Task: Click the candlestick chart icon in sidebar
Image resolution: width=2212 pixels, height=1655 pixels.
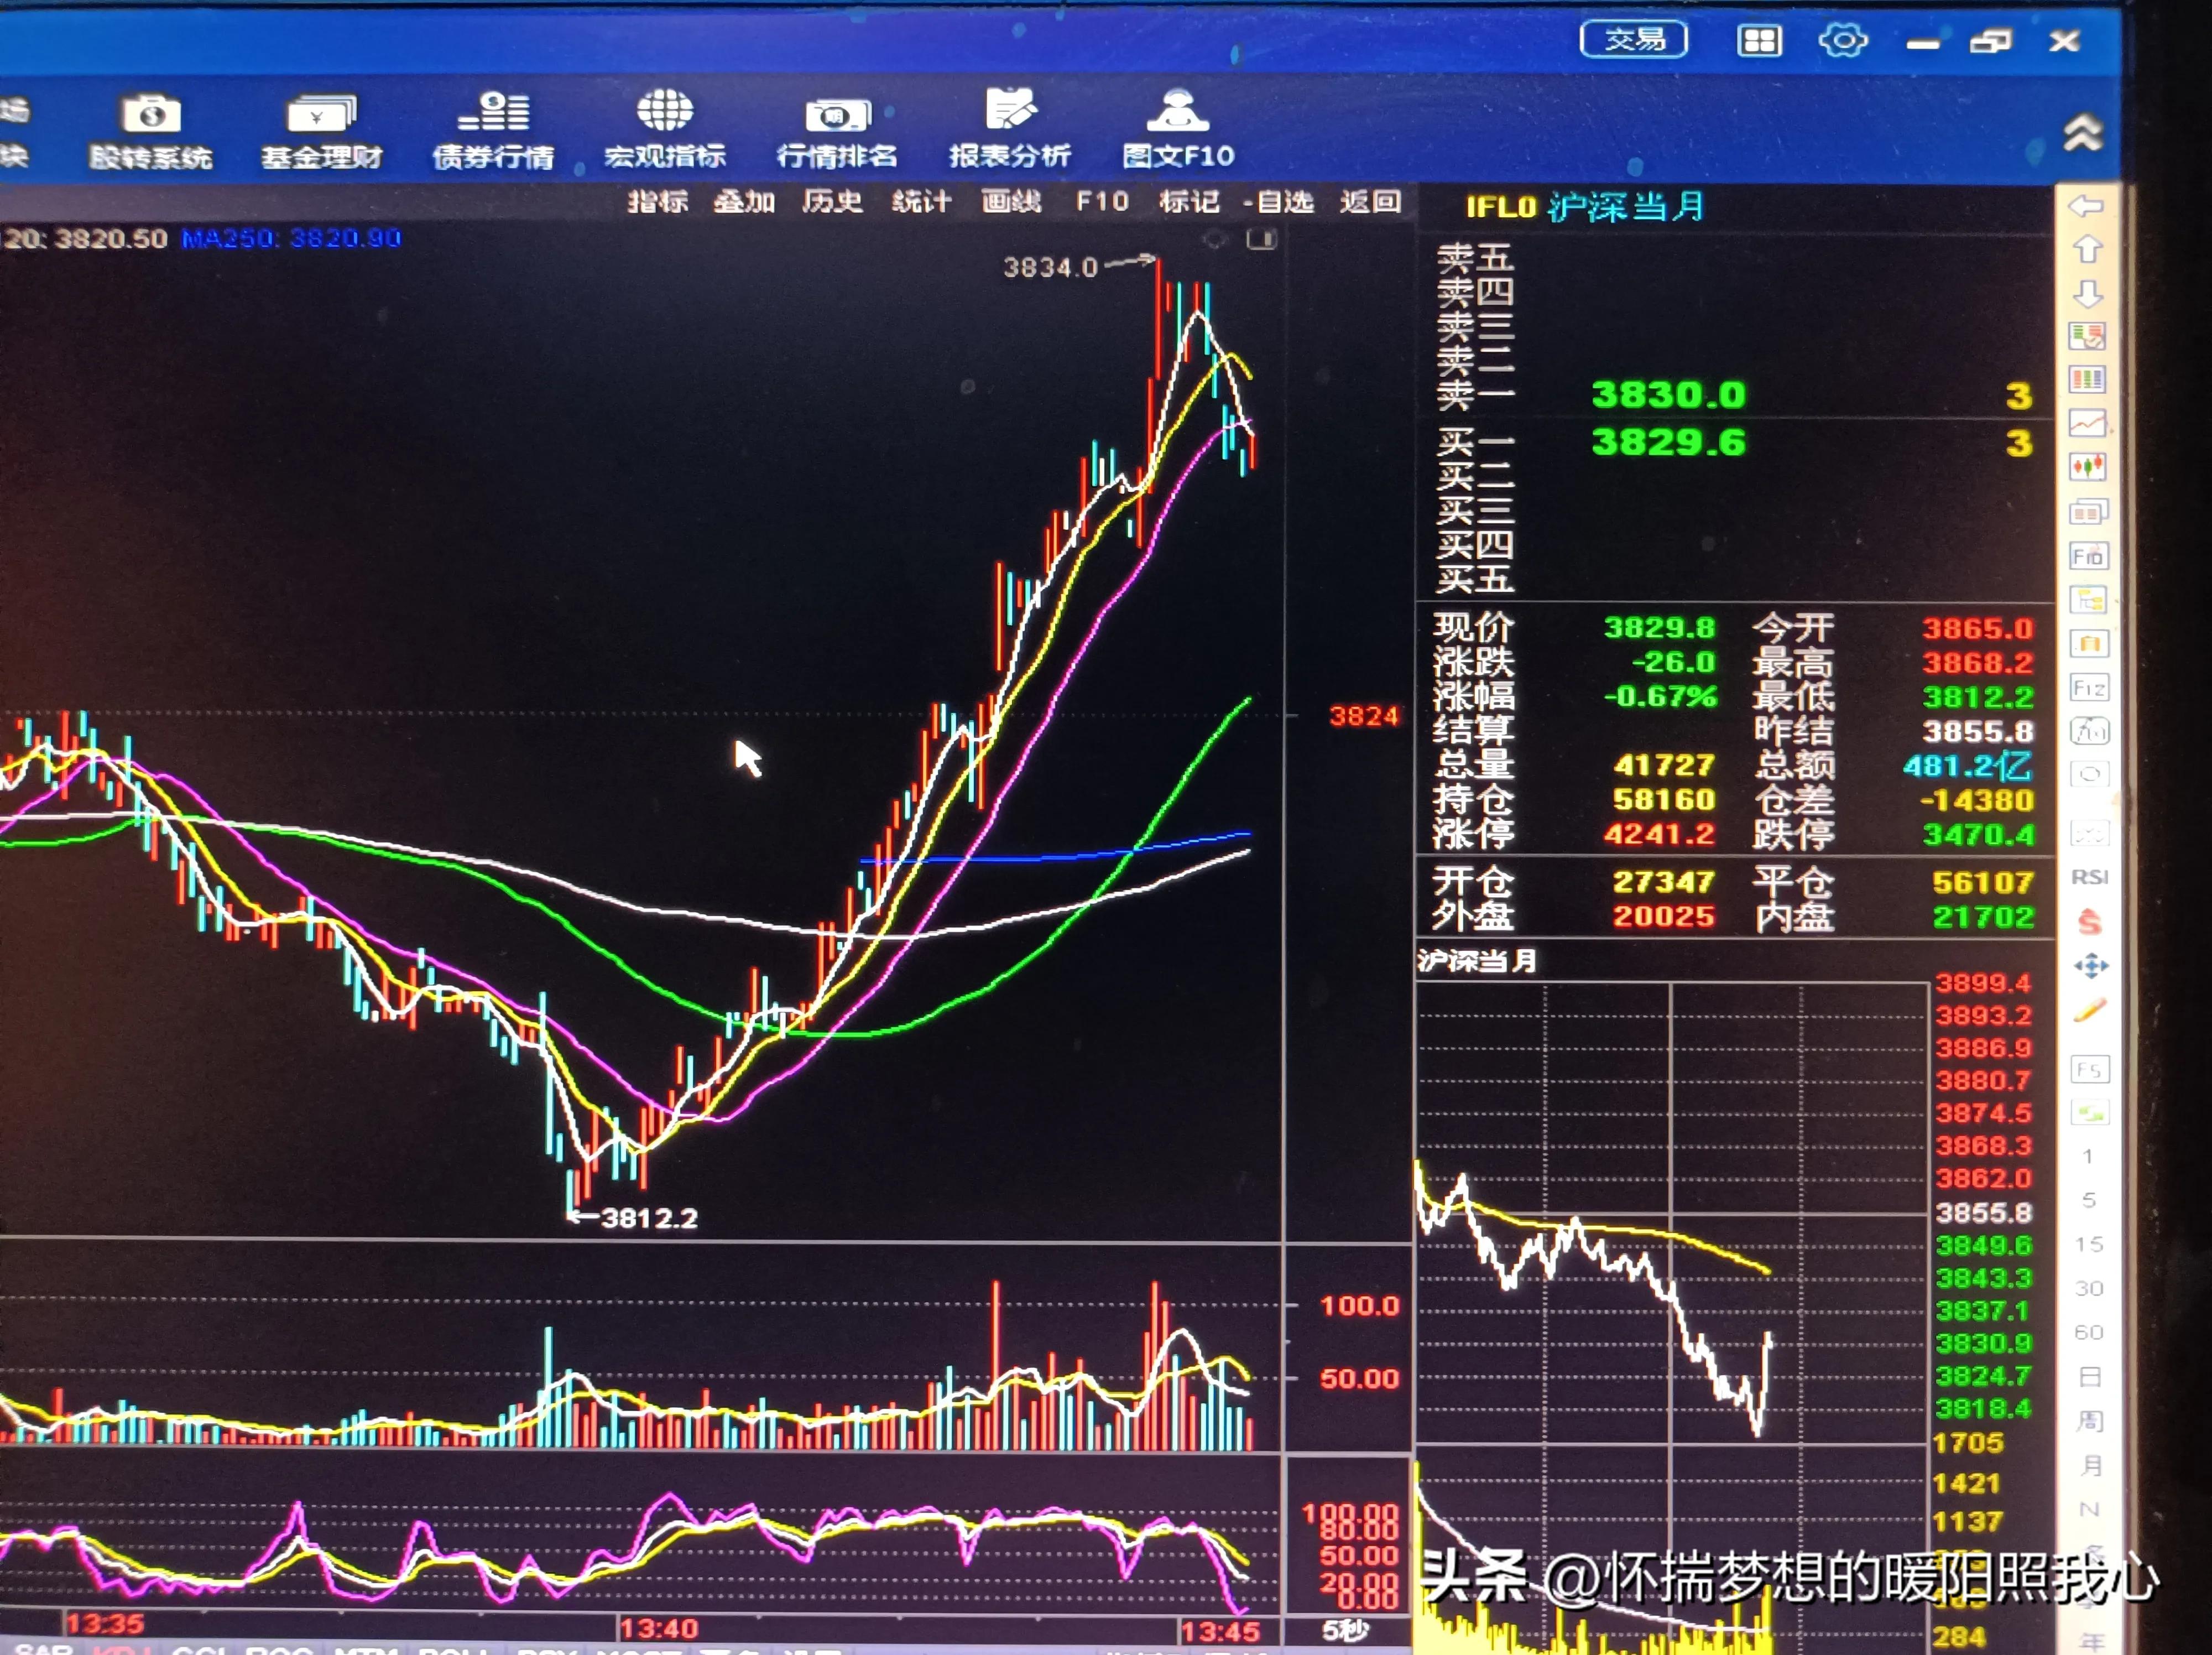Action: (x=2087, y=467)
